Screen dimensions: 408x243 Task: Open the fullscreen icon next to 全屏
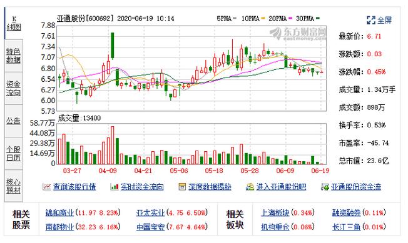(371, 20)
